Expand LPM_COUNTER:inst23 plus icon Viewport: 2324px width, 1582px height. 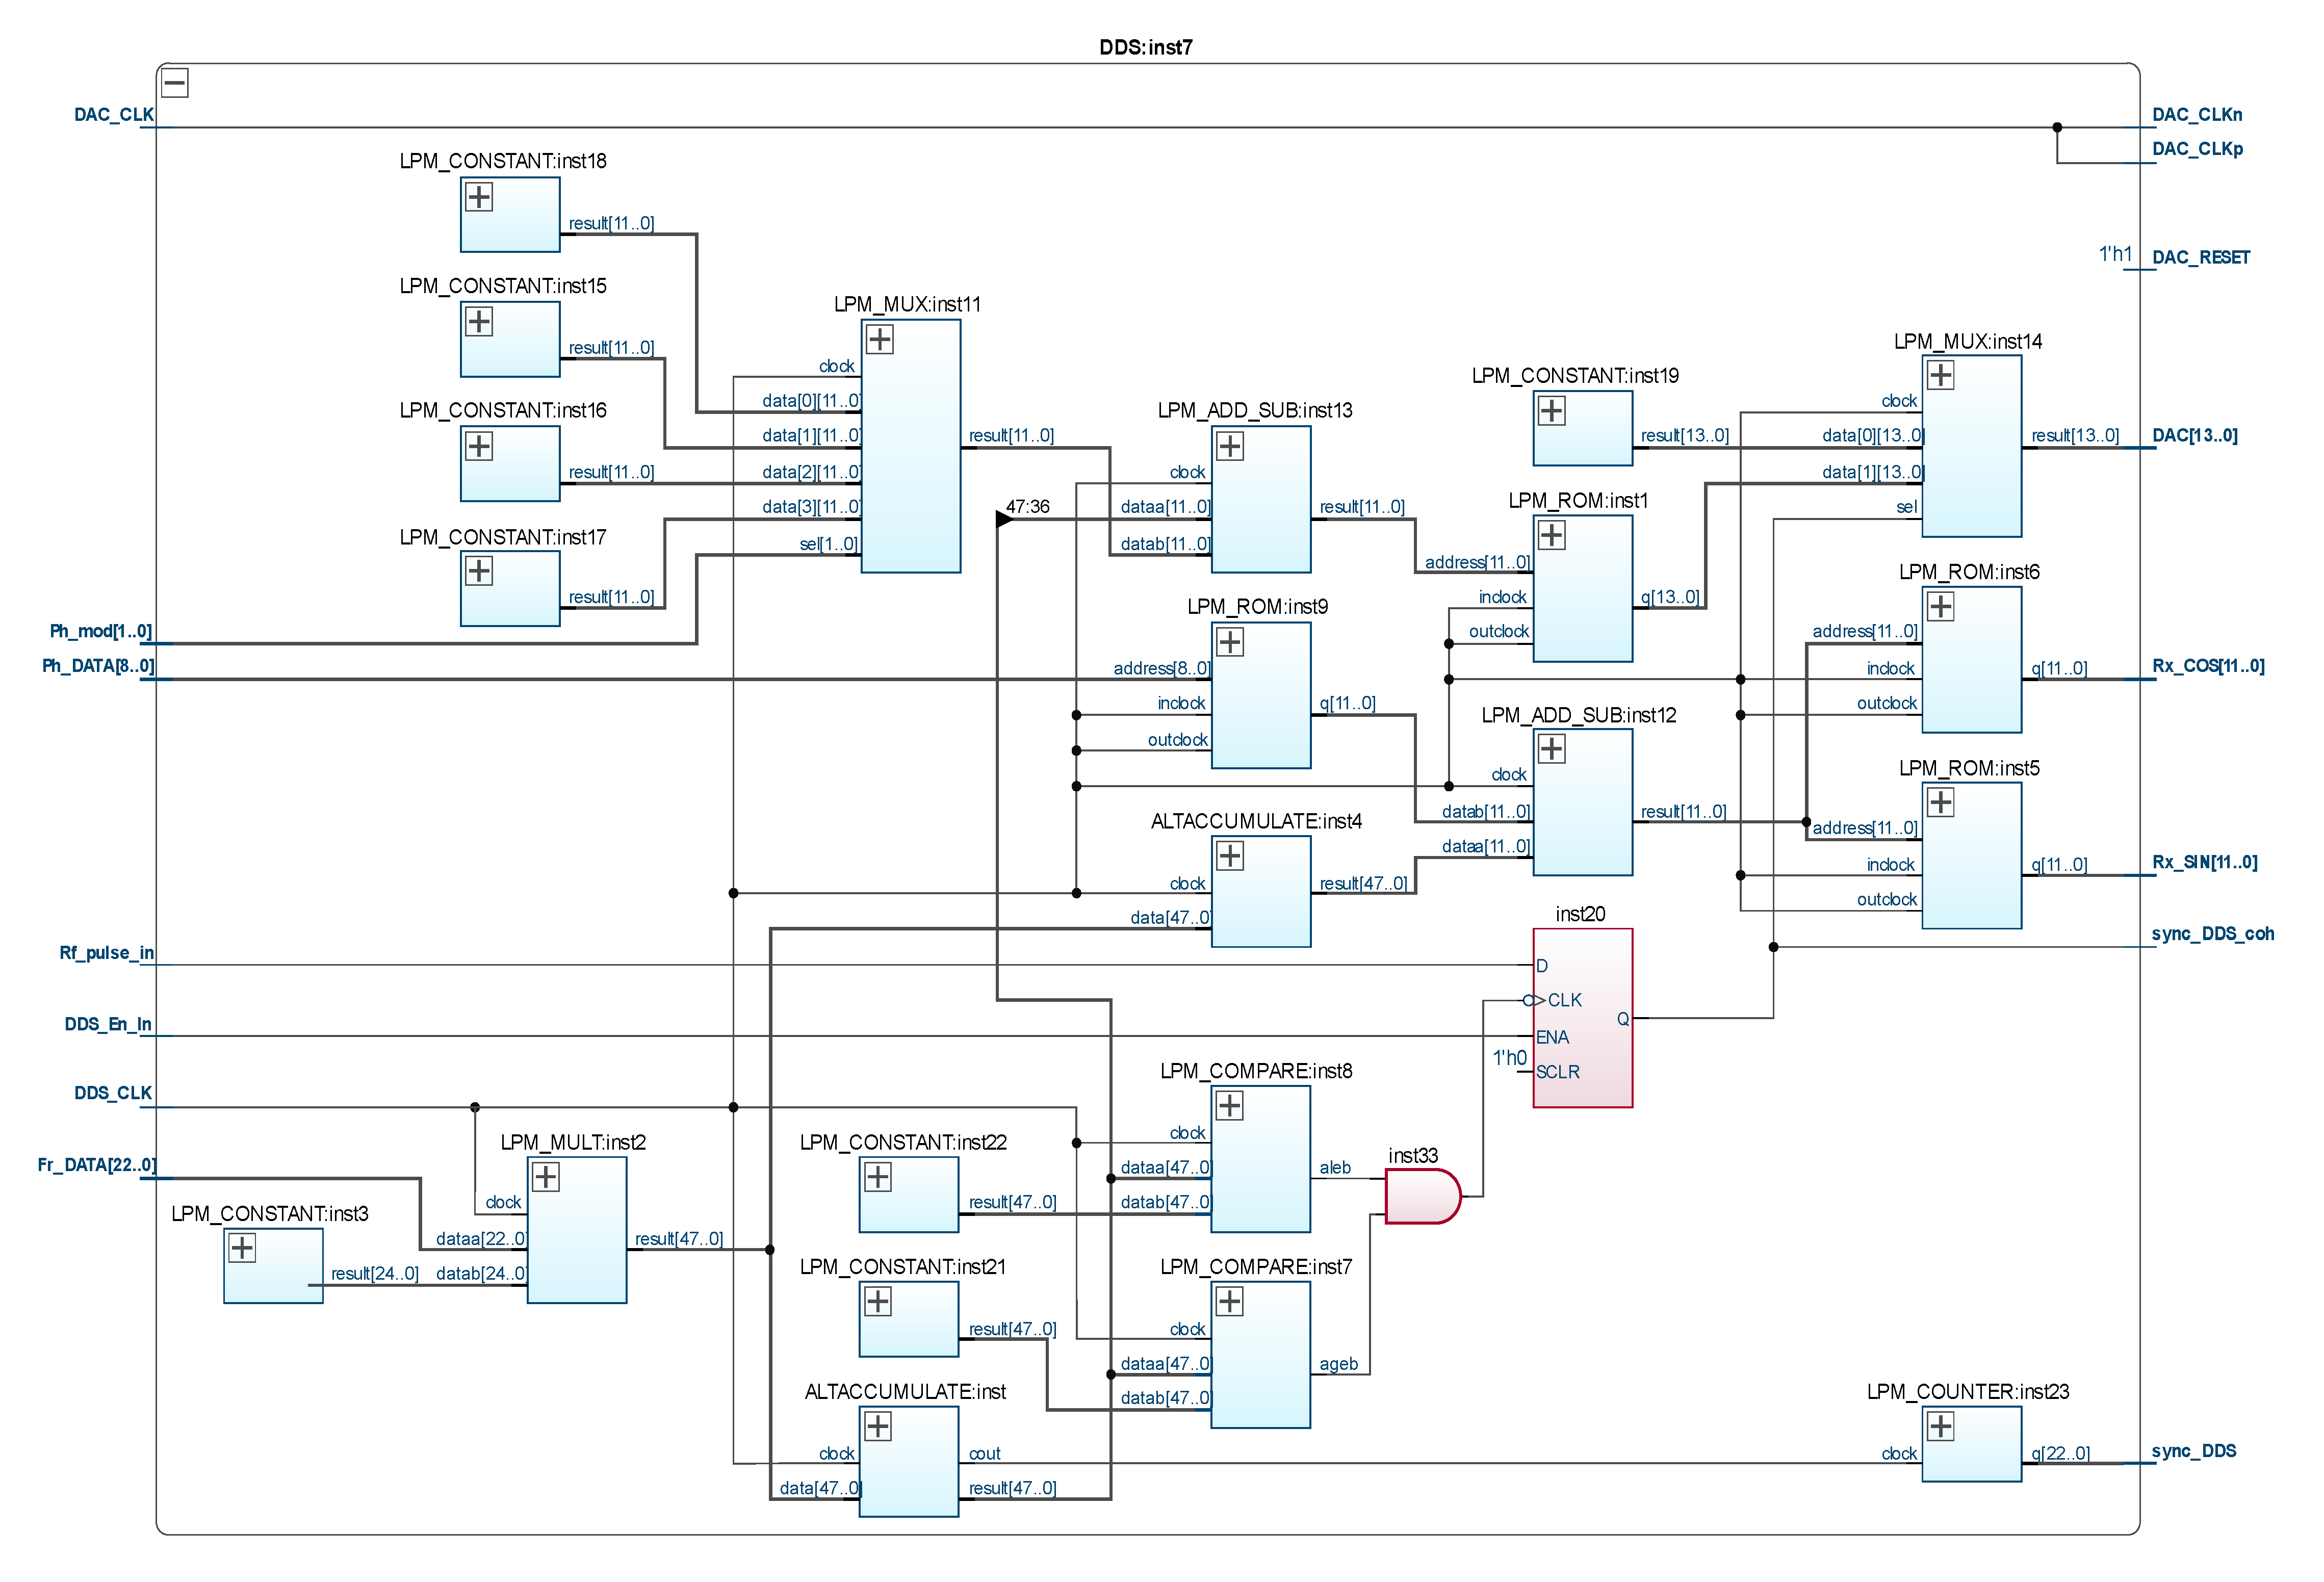pyautogui.click(x=1940, y=1426)
